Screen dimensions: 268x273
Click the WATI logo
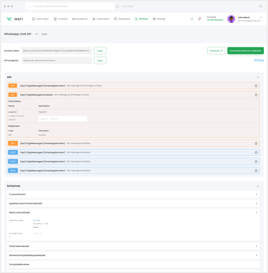pyautogui.click(x=15, y=19)
